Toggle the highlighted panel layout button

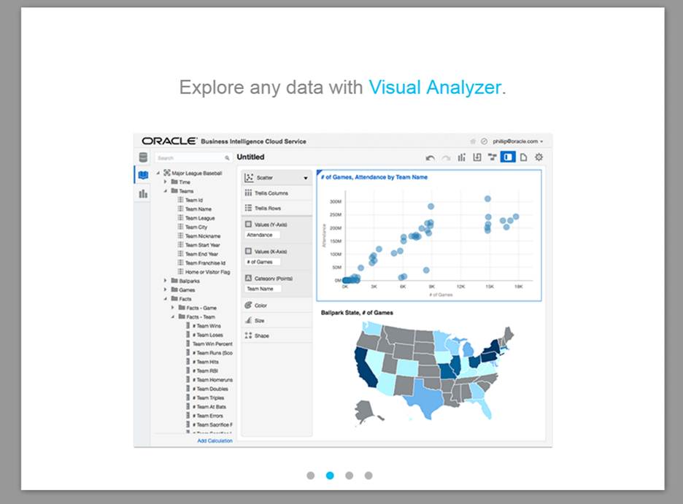tap(508, 158)
